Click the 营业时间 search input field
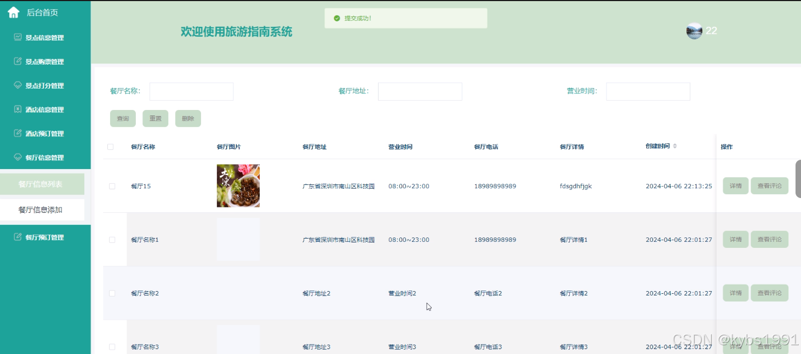Viewport: 801px width, 354px height. click(648, 91)
